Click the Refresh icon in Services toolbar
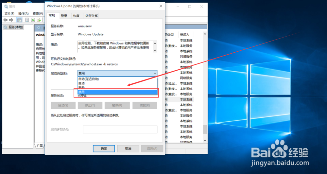327x174 pixels. [33, 20]
